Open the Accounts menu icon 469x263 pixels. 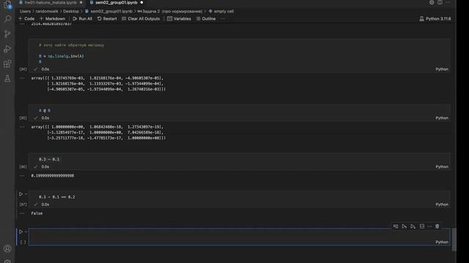coord(7,248)
